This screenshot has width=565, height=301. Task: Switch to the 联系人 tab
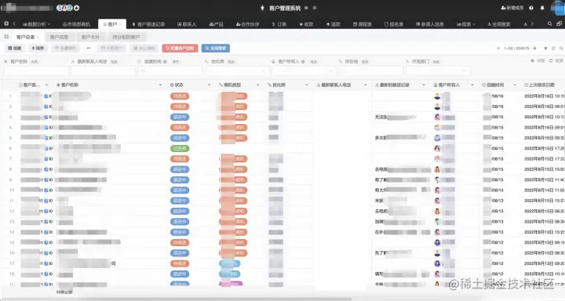(x=187, y=24)
